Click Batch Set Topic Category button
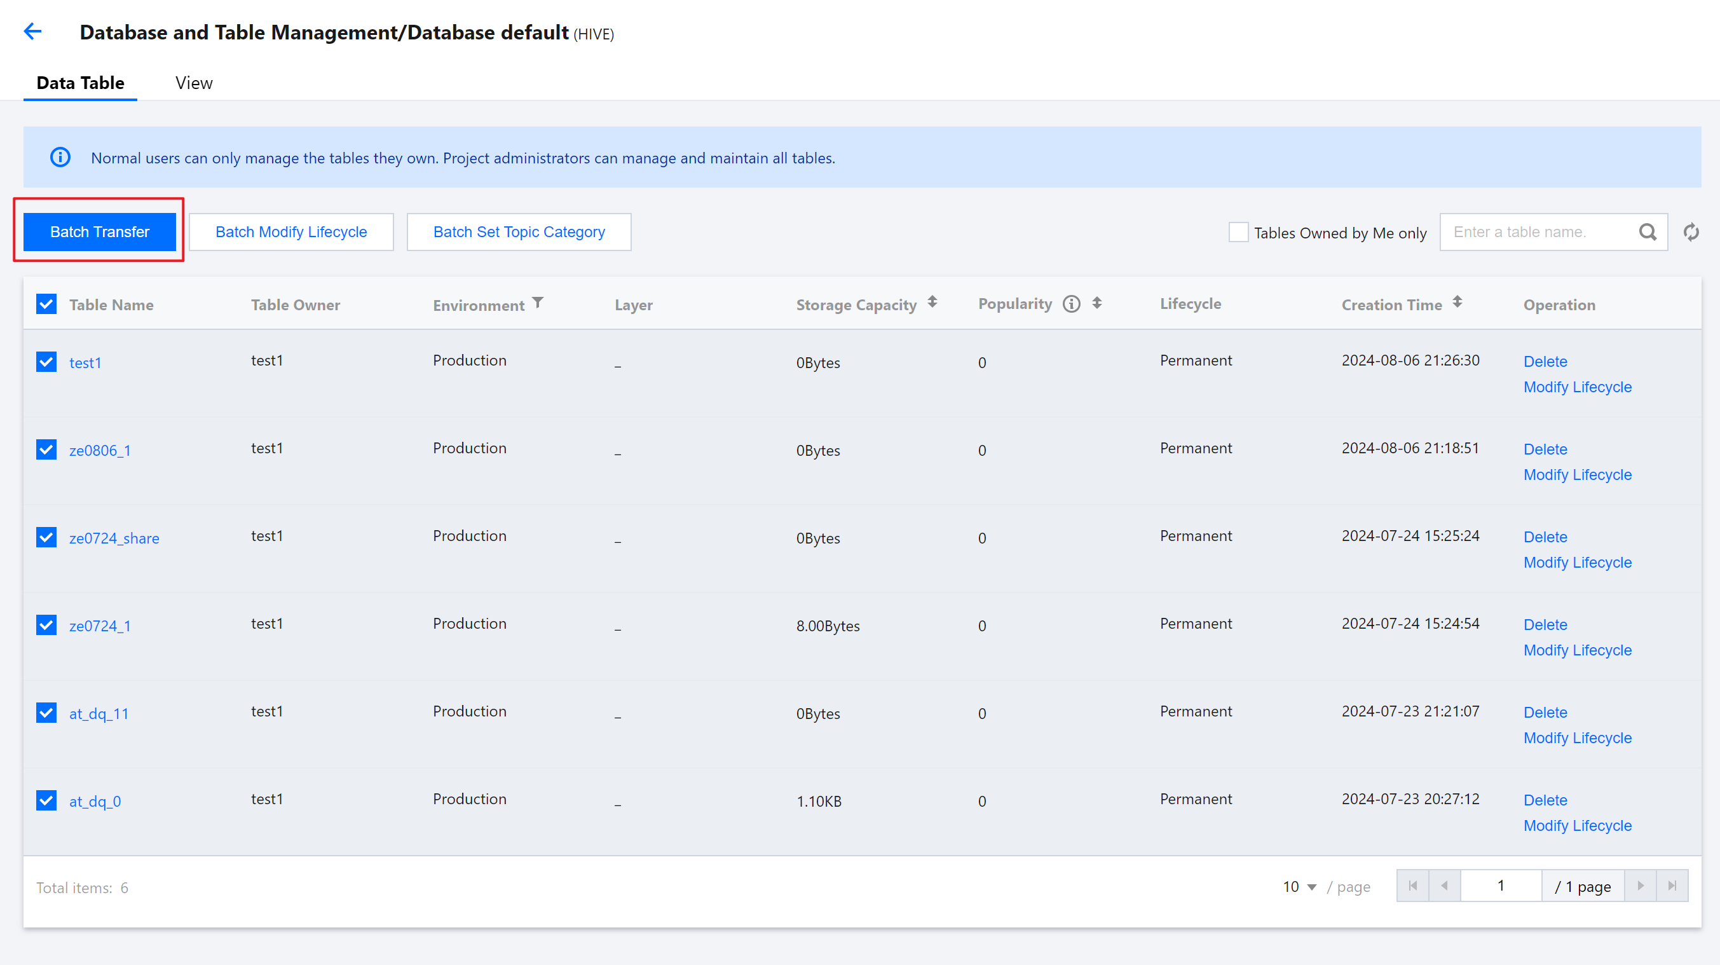Screen dimensions: 1720x965 (x=519, y=233)
